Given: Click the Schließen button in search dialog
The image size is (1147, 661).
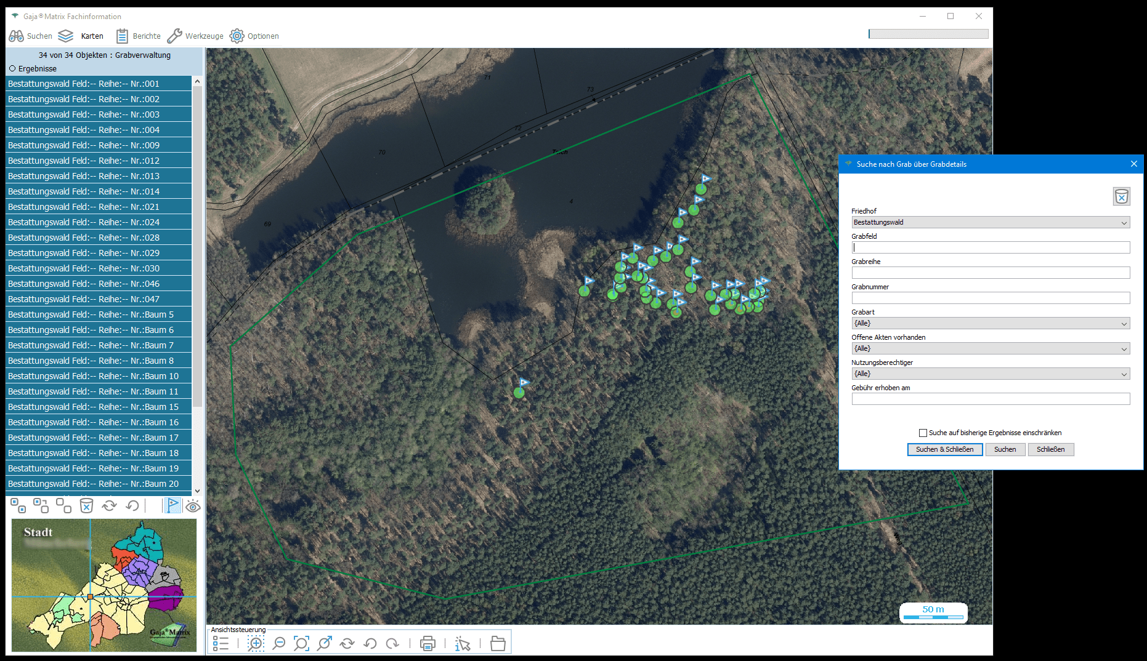Looking at the screenshot, I should coord(1050,449).
